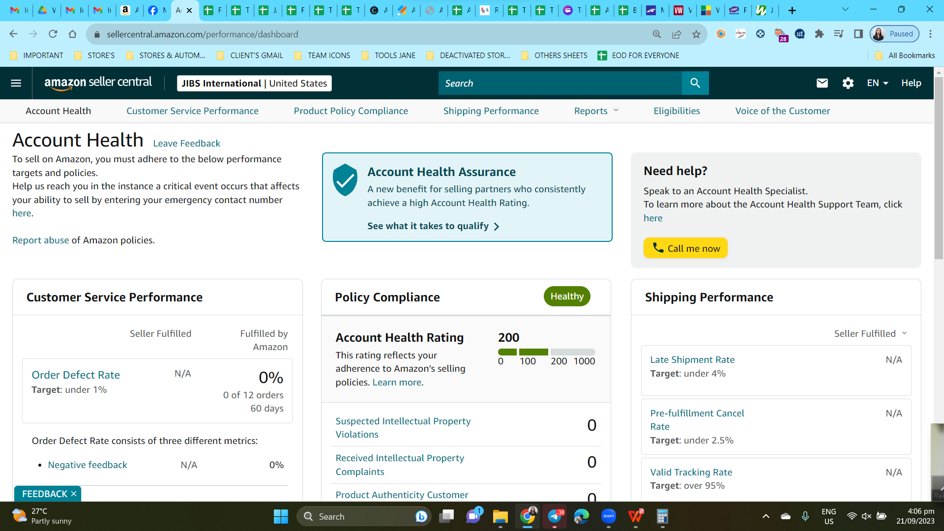944x531 pixels.
Task: Click the zoom magnifier icon in address bar
Action: [657, 34]
